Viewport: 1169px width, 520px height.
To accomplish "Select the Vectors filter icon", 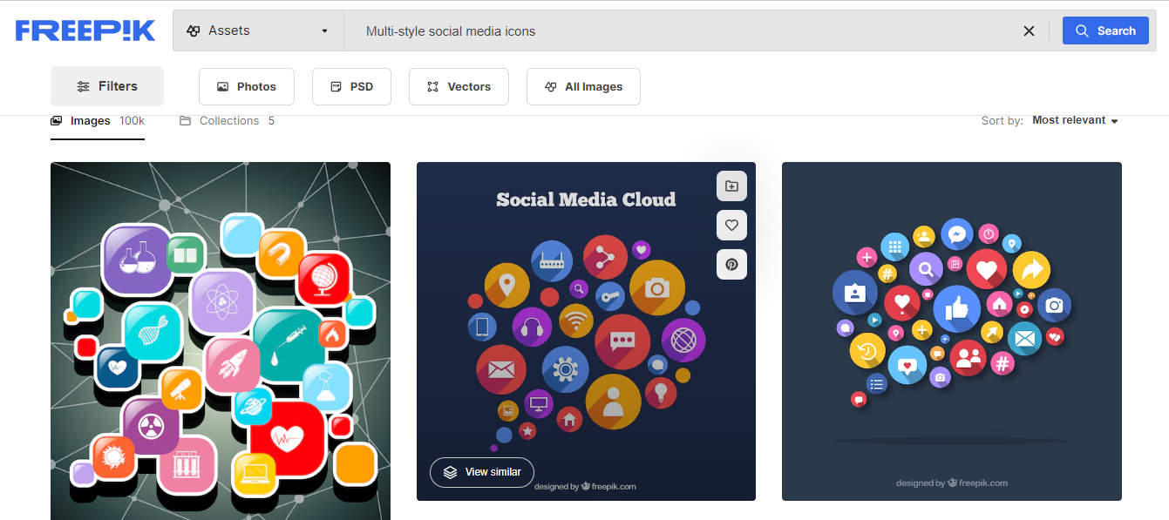I will 433,86.
